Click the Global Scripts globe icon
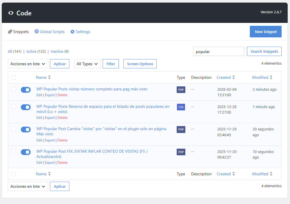 pos(37,32)
